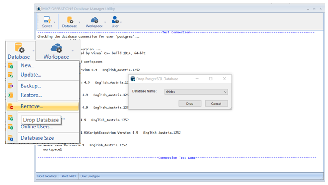
Task: Click the Database Size info icon
Action: pyautogui.click(x=10, y=138)
